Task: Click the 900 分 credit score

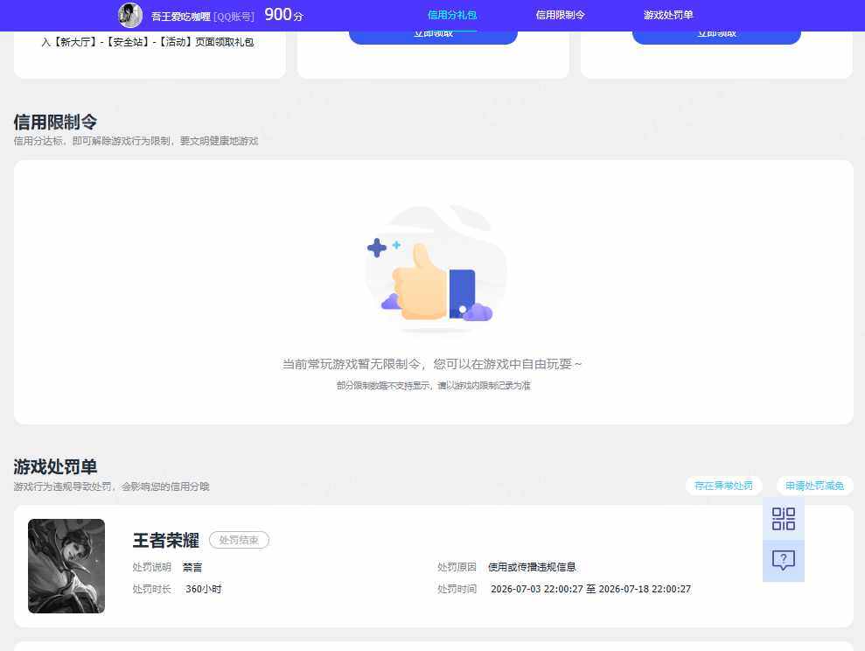Action: point(283,15)
